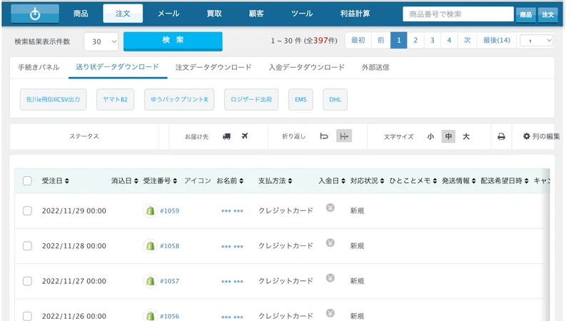Viewport: 571px width, 321px height.
Task: Select the no-wrap column width icon
Action: [344, 136]
